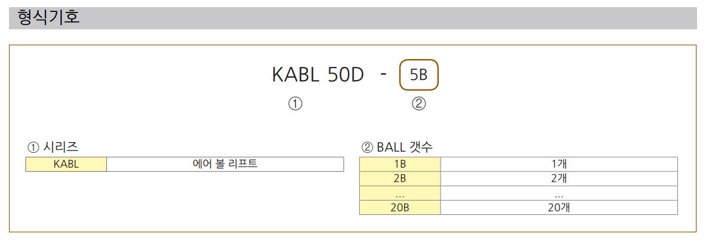Click the 1개 quantity cell

pos(559,164)
